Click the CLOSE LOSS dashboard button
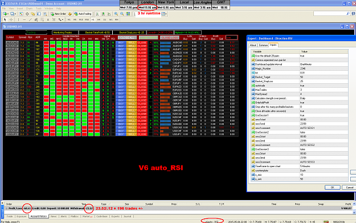Image resolution: width=356 pixels, height=223 pixels. click(x=170, y=38)
